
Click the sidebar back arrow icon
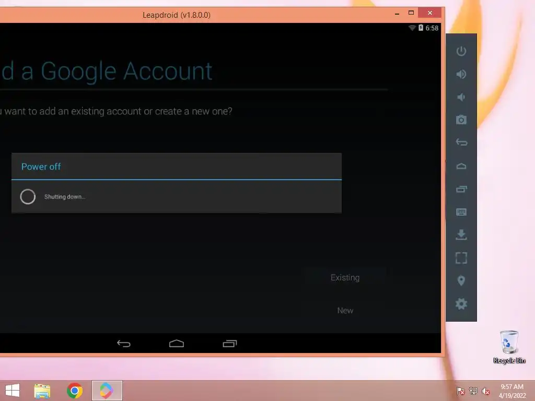click(461, 142)
